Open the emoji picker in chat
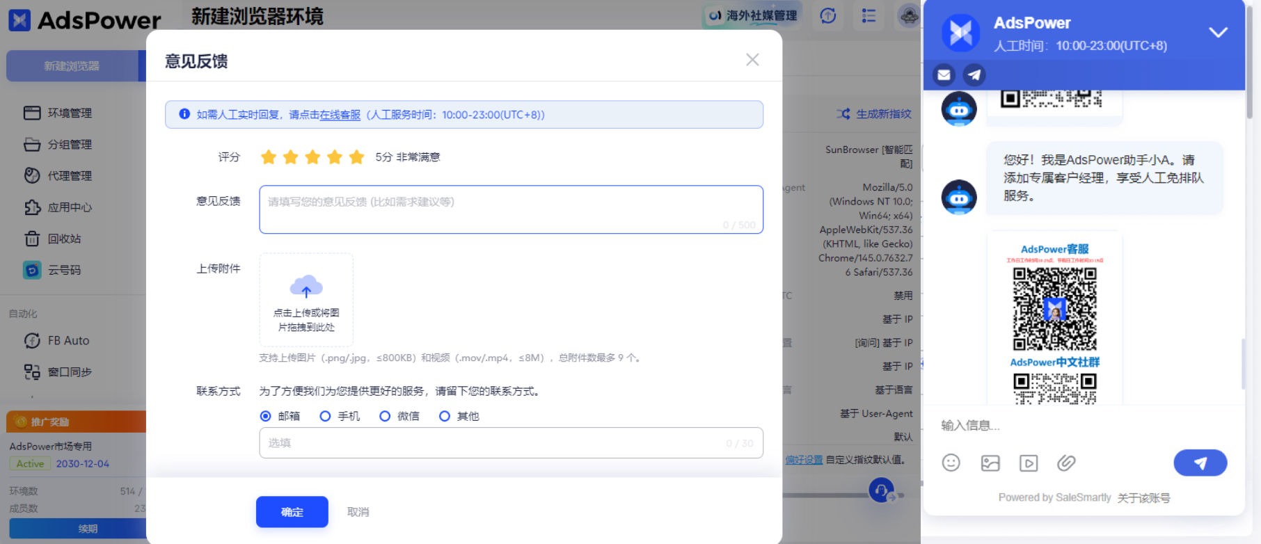The width and height of the screenshot is (1261, 544). coord(951,463)
